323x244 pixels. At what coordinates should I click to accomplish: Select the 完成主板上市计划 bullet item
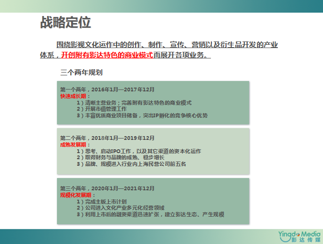[x=101, y=201]
